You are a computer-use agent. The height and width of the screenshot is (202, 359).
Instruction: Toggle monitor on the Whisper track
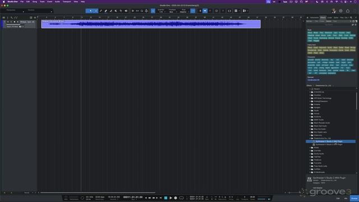coord(17,22)
